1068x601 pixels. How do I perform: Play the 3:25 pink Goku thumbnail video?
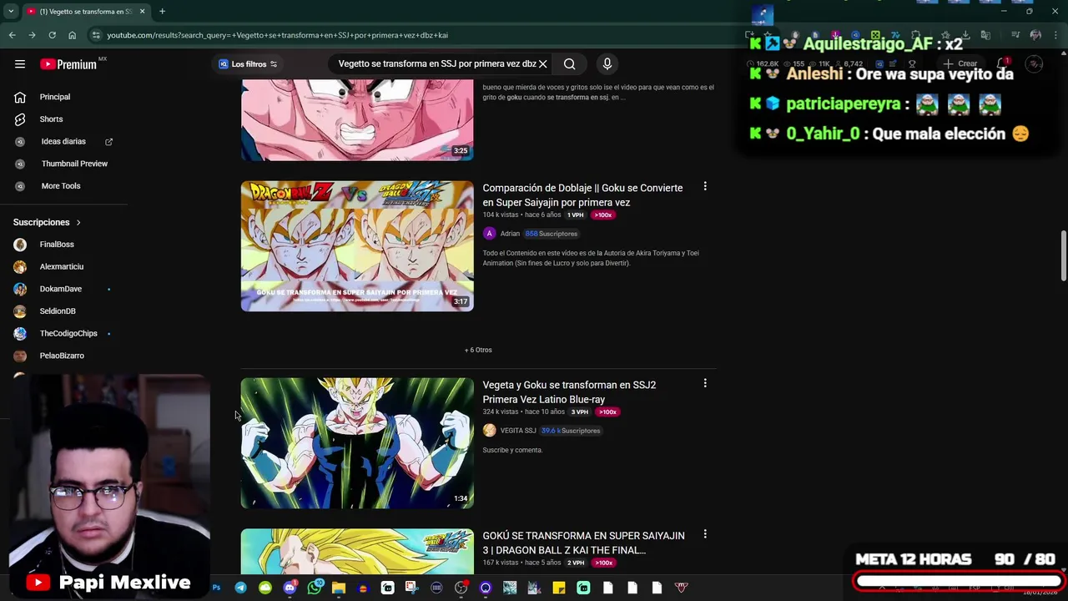click(357, 119)
